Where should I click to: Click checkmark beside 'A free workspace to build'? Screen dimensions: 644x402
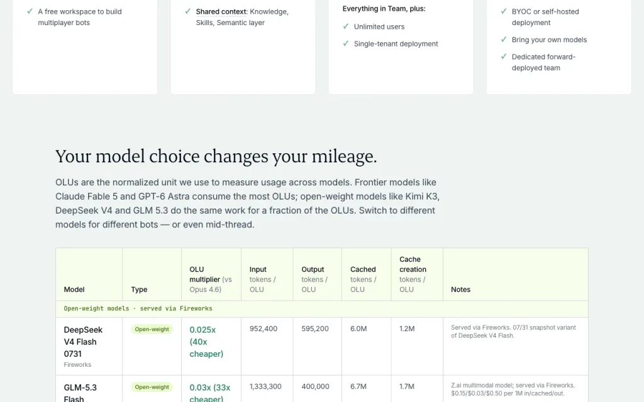click(30, 11)
